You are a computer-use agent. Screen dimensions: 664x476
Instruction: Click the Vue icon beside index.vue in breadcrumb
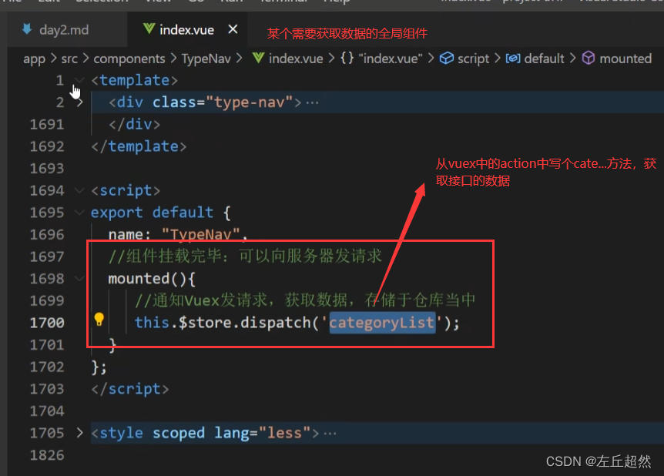click(258, 59)
